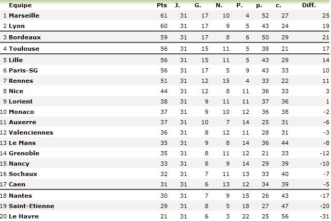Click the Marseille team name
Image resolution: width=331 pixels, height=221 pixels.
pos(24,16)
